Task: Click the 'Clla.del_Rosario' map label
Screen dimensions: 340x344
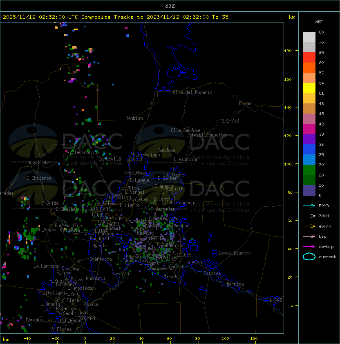Action: [192, 92]
